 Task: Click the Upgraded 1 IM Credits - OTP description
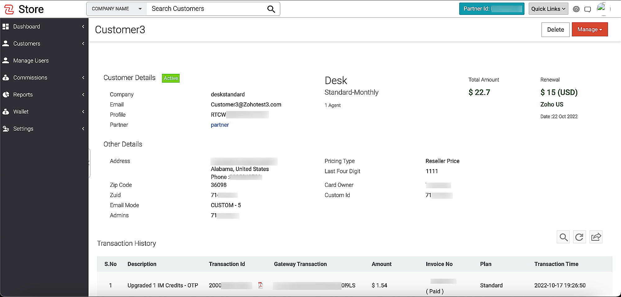click(x=163, y=286)
